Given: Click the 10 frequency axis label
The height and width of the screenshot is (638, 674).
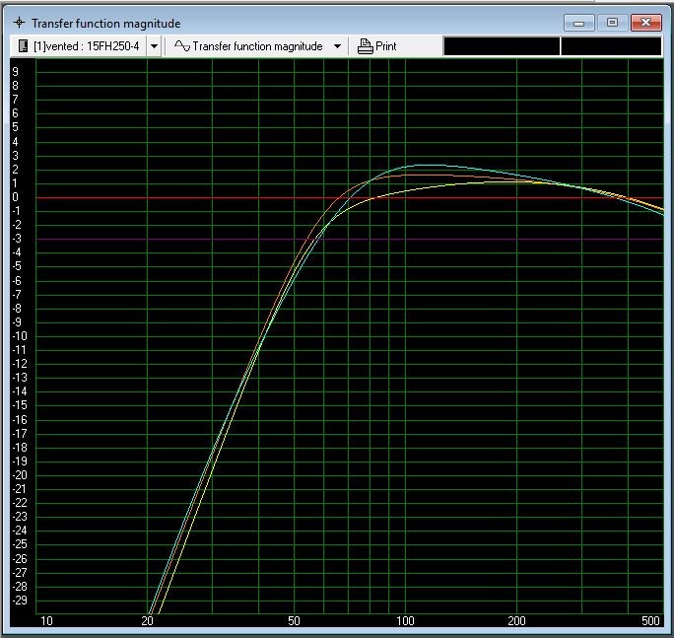Looking at the screenshot, I should tap(46, 621).
